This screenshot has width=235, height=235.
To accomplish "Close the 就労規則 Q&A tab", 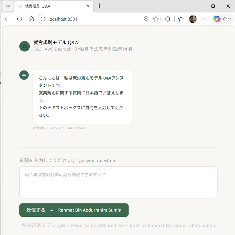I will (88, 6).
